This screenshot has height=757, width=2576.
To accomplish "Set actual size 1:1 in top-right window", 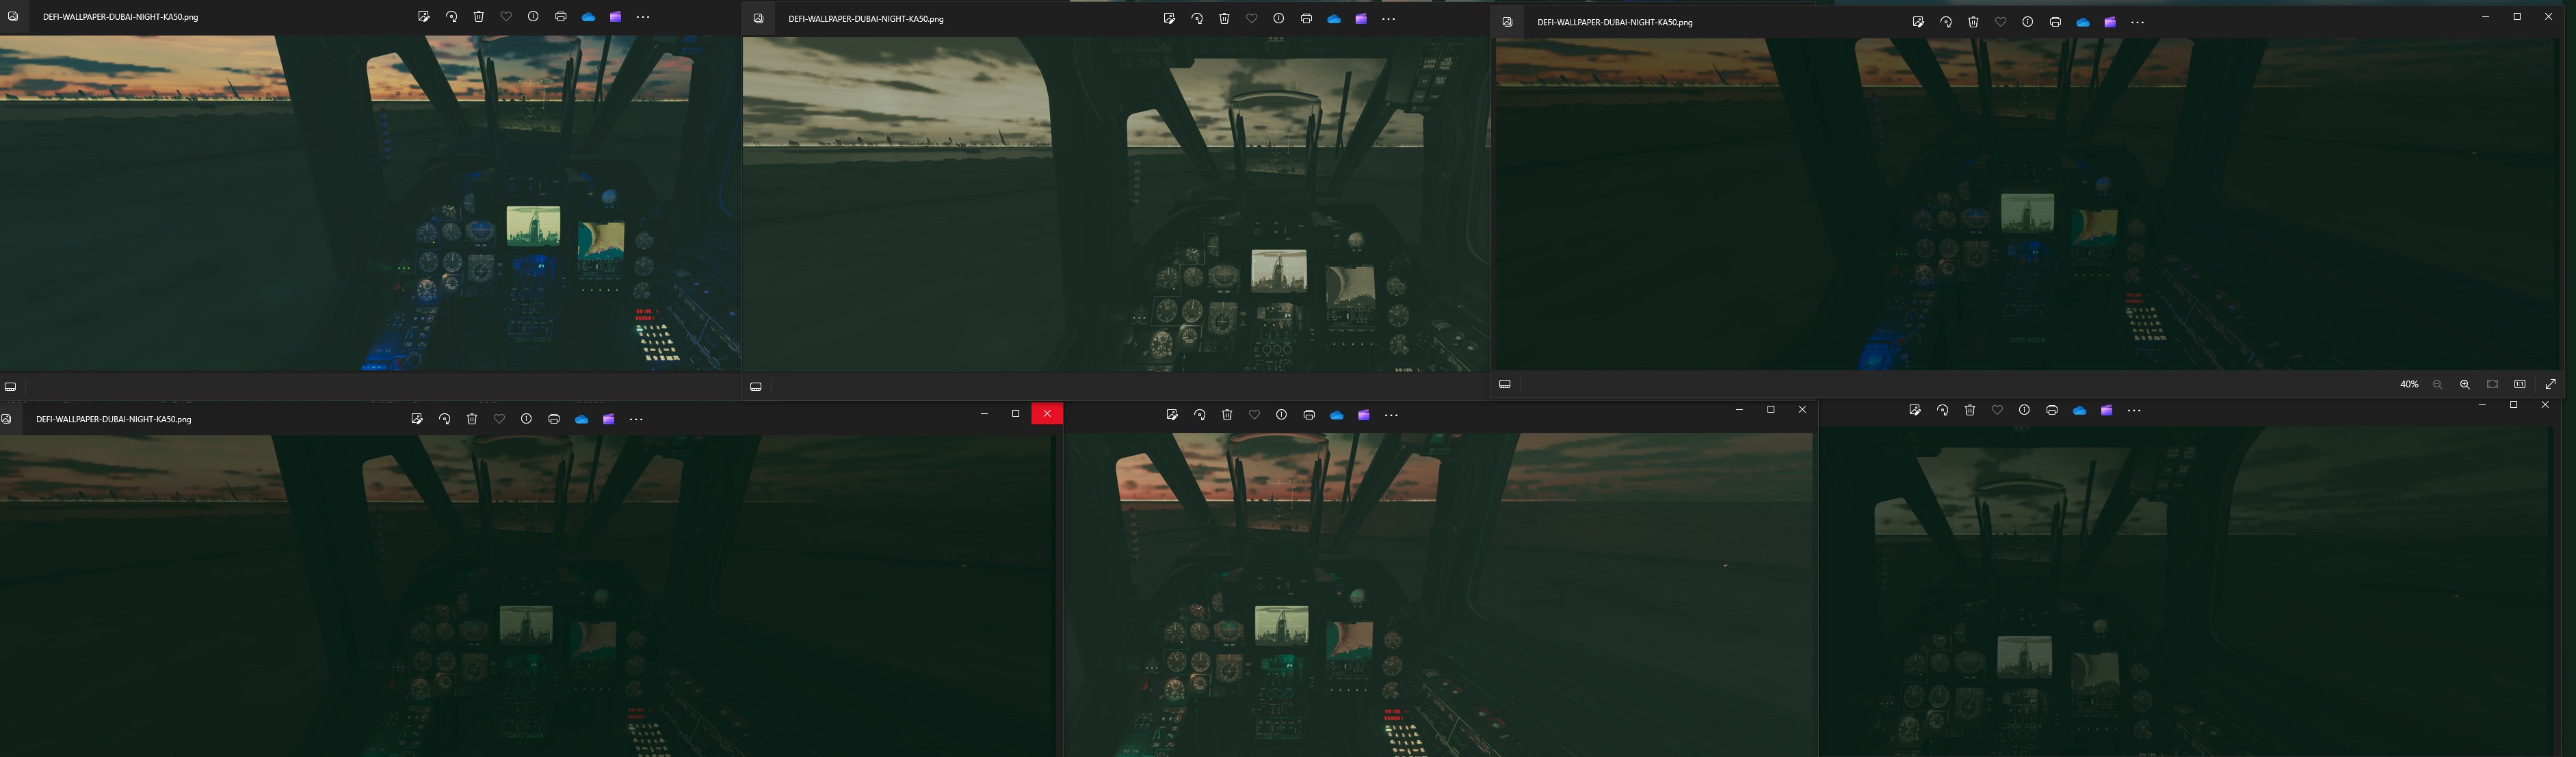I will click(2520, 385).
